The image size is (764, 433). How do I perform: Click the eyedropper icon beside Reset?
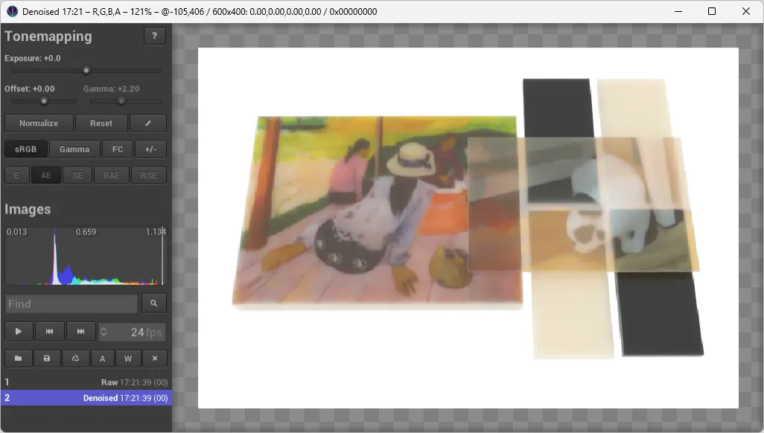148,122
